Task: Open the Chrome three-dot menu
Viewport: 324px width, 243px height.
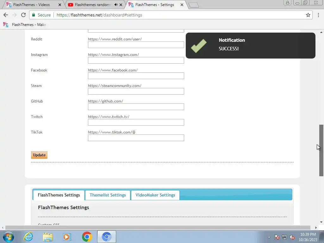Action: tap(318, 15)
